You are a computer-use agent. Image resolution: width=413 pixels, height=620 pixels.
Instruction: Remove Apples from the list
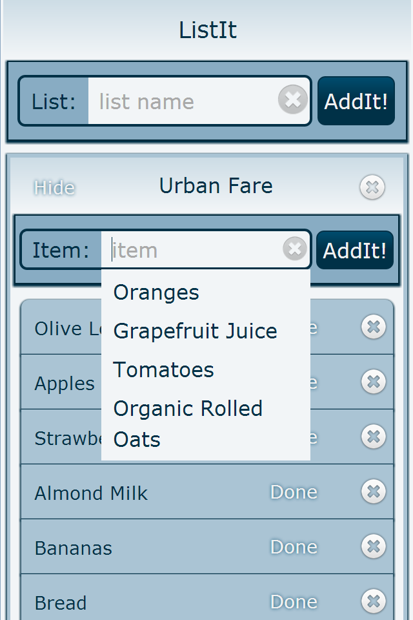point(373,382)
